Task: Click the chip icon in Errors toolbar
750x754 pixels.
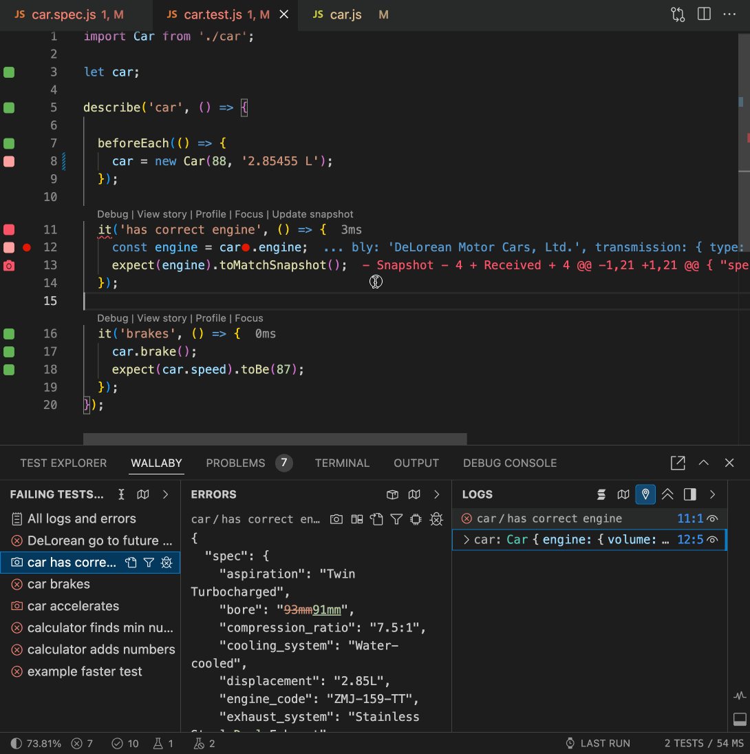Action: [x=416, y=519]
